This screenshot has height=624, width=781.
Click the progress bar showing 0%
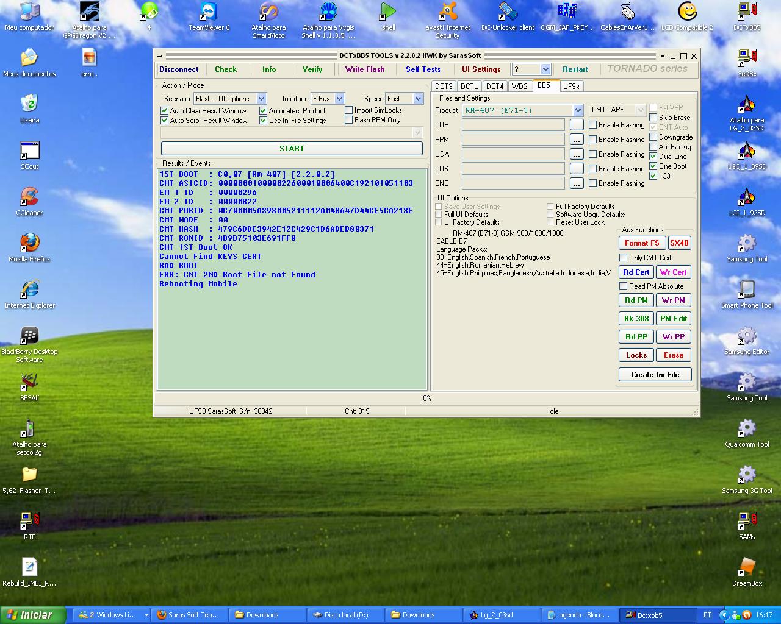point(426,399)
